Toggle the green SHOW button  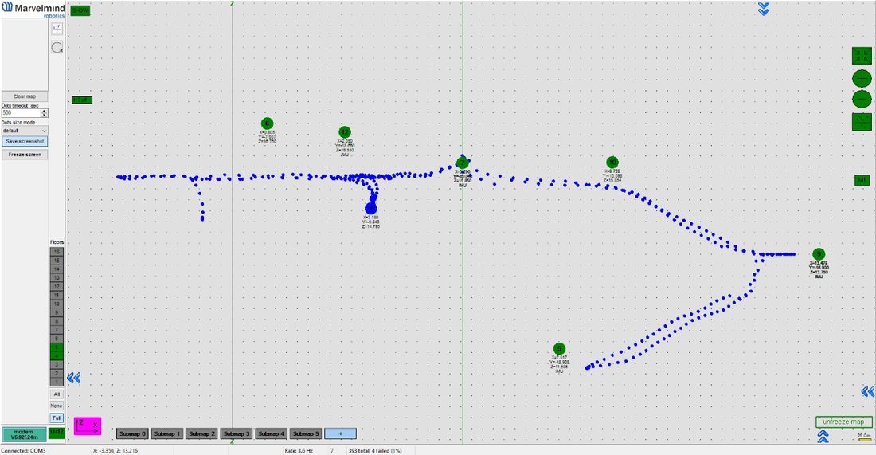coord(80,10)
